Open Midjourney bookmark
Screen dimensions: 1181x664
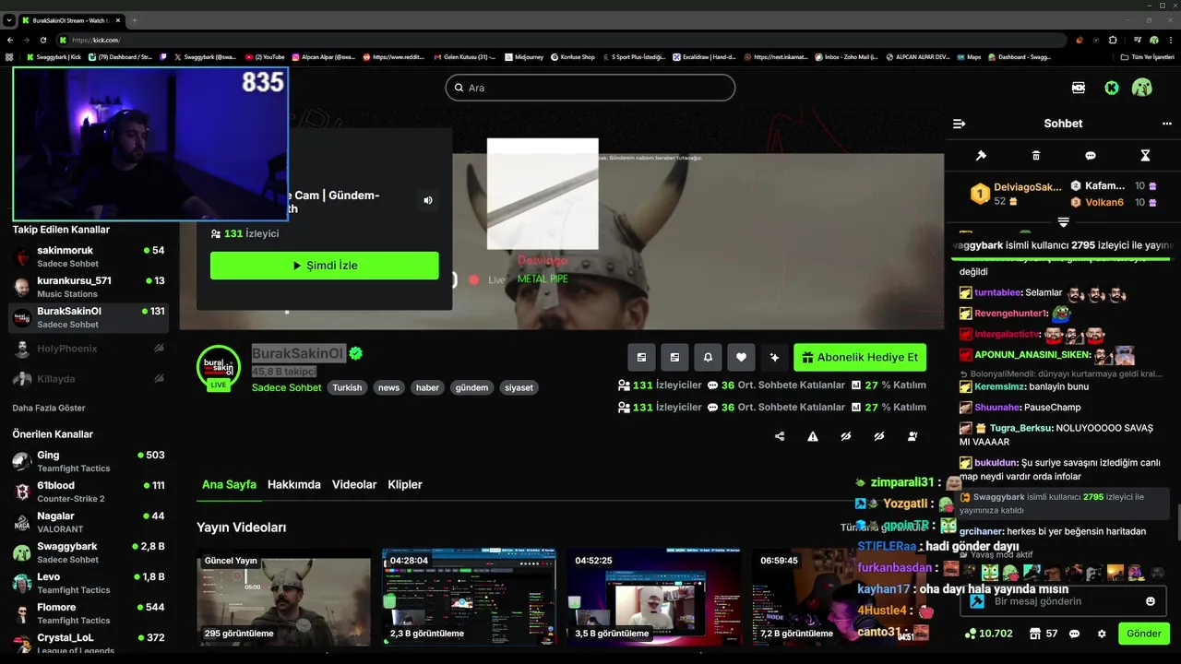point(524,57)
